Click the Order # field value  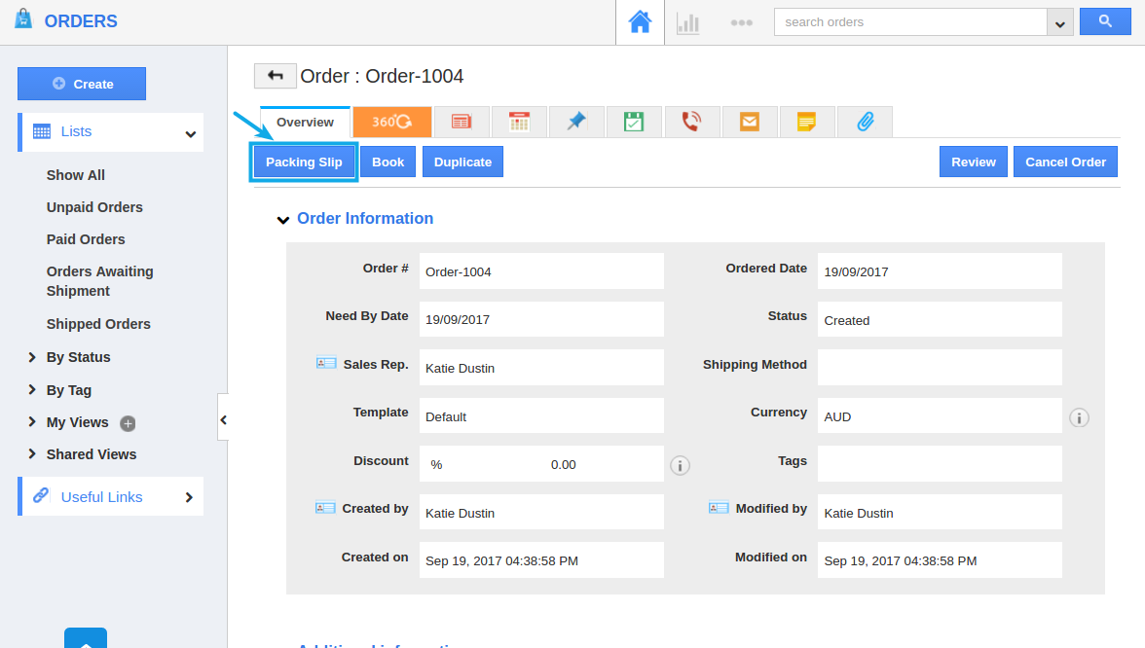click(541, 271)
